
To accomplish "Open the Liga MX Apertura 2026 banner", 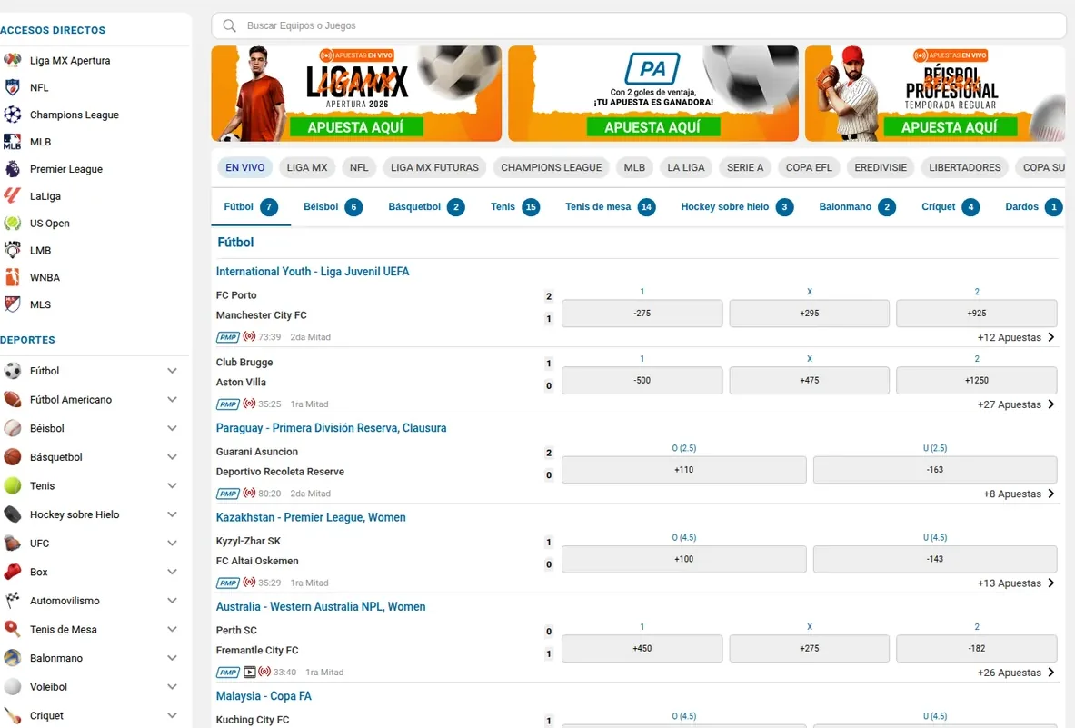I will tap(356, 94).
